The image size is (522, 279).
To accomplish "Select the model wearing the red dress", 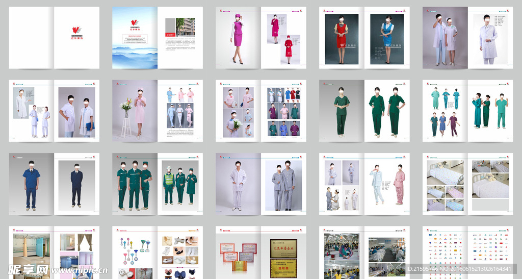I will click(x=341, y=39).
